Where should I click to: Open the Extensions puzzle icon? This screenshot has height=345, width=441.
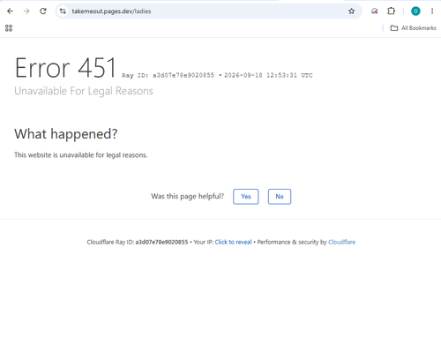pyautogui.click(x=391, y=11)
